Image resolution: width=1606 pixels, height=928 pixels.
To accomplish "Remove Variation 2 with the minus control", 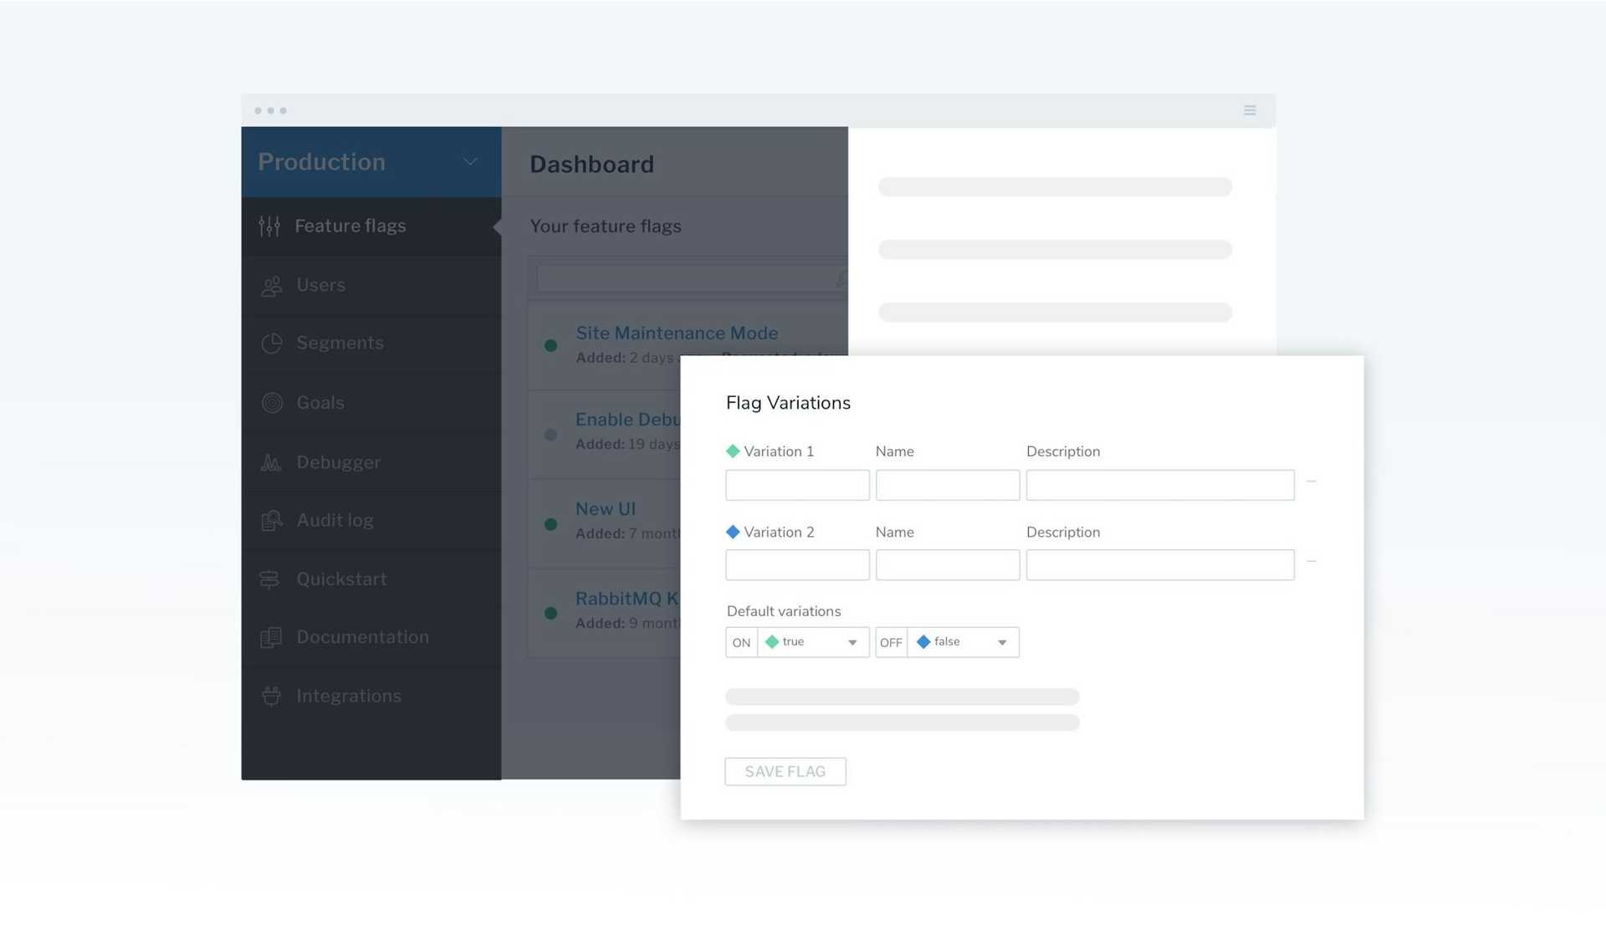I will 1312,561.
